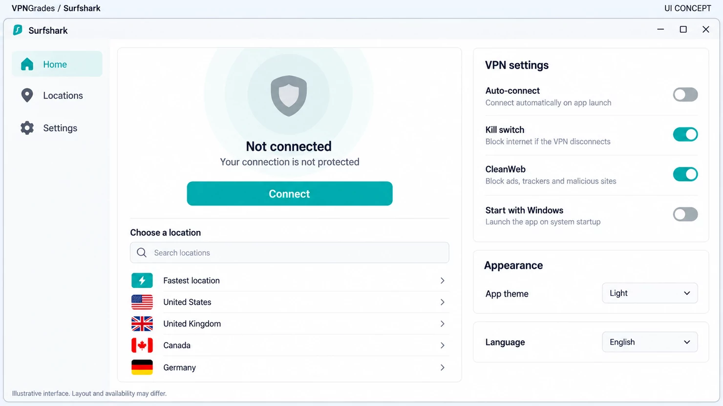Go to the Home menu label
723x406 pixels.
pos(55,64)
